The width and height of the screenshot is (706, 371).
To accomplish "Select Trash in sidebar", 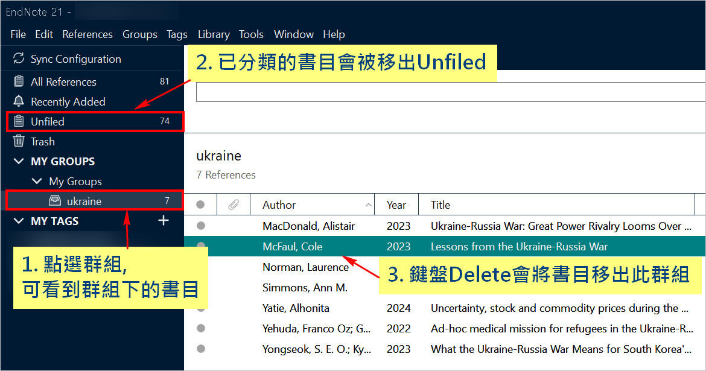I will (92, 141).
